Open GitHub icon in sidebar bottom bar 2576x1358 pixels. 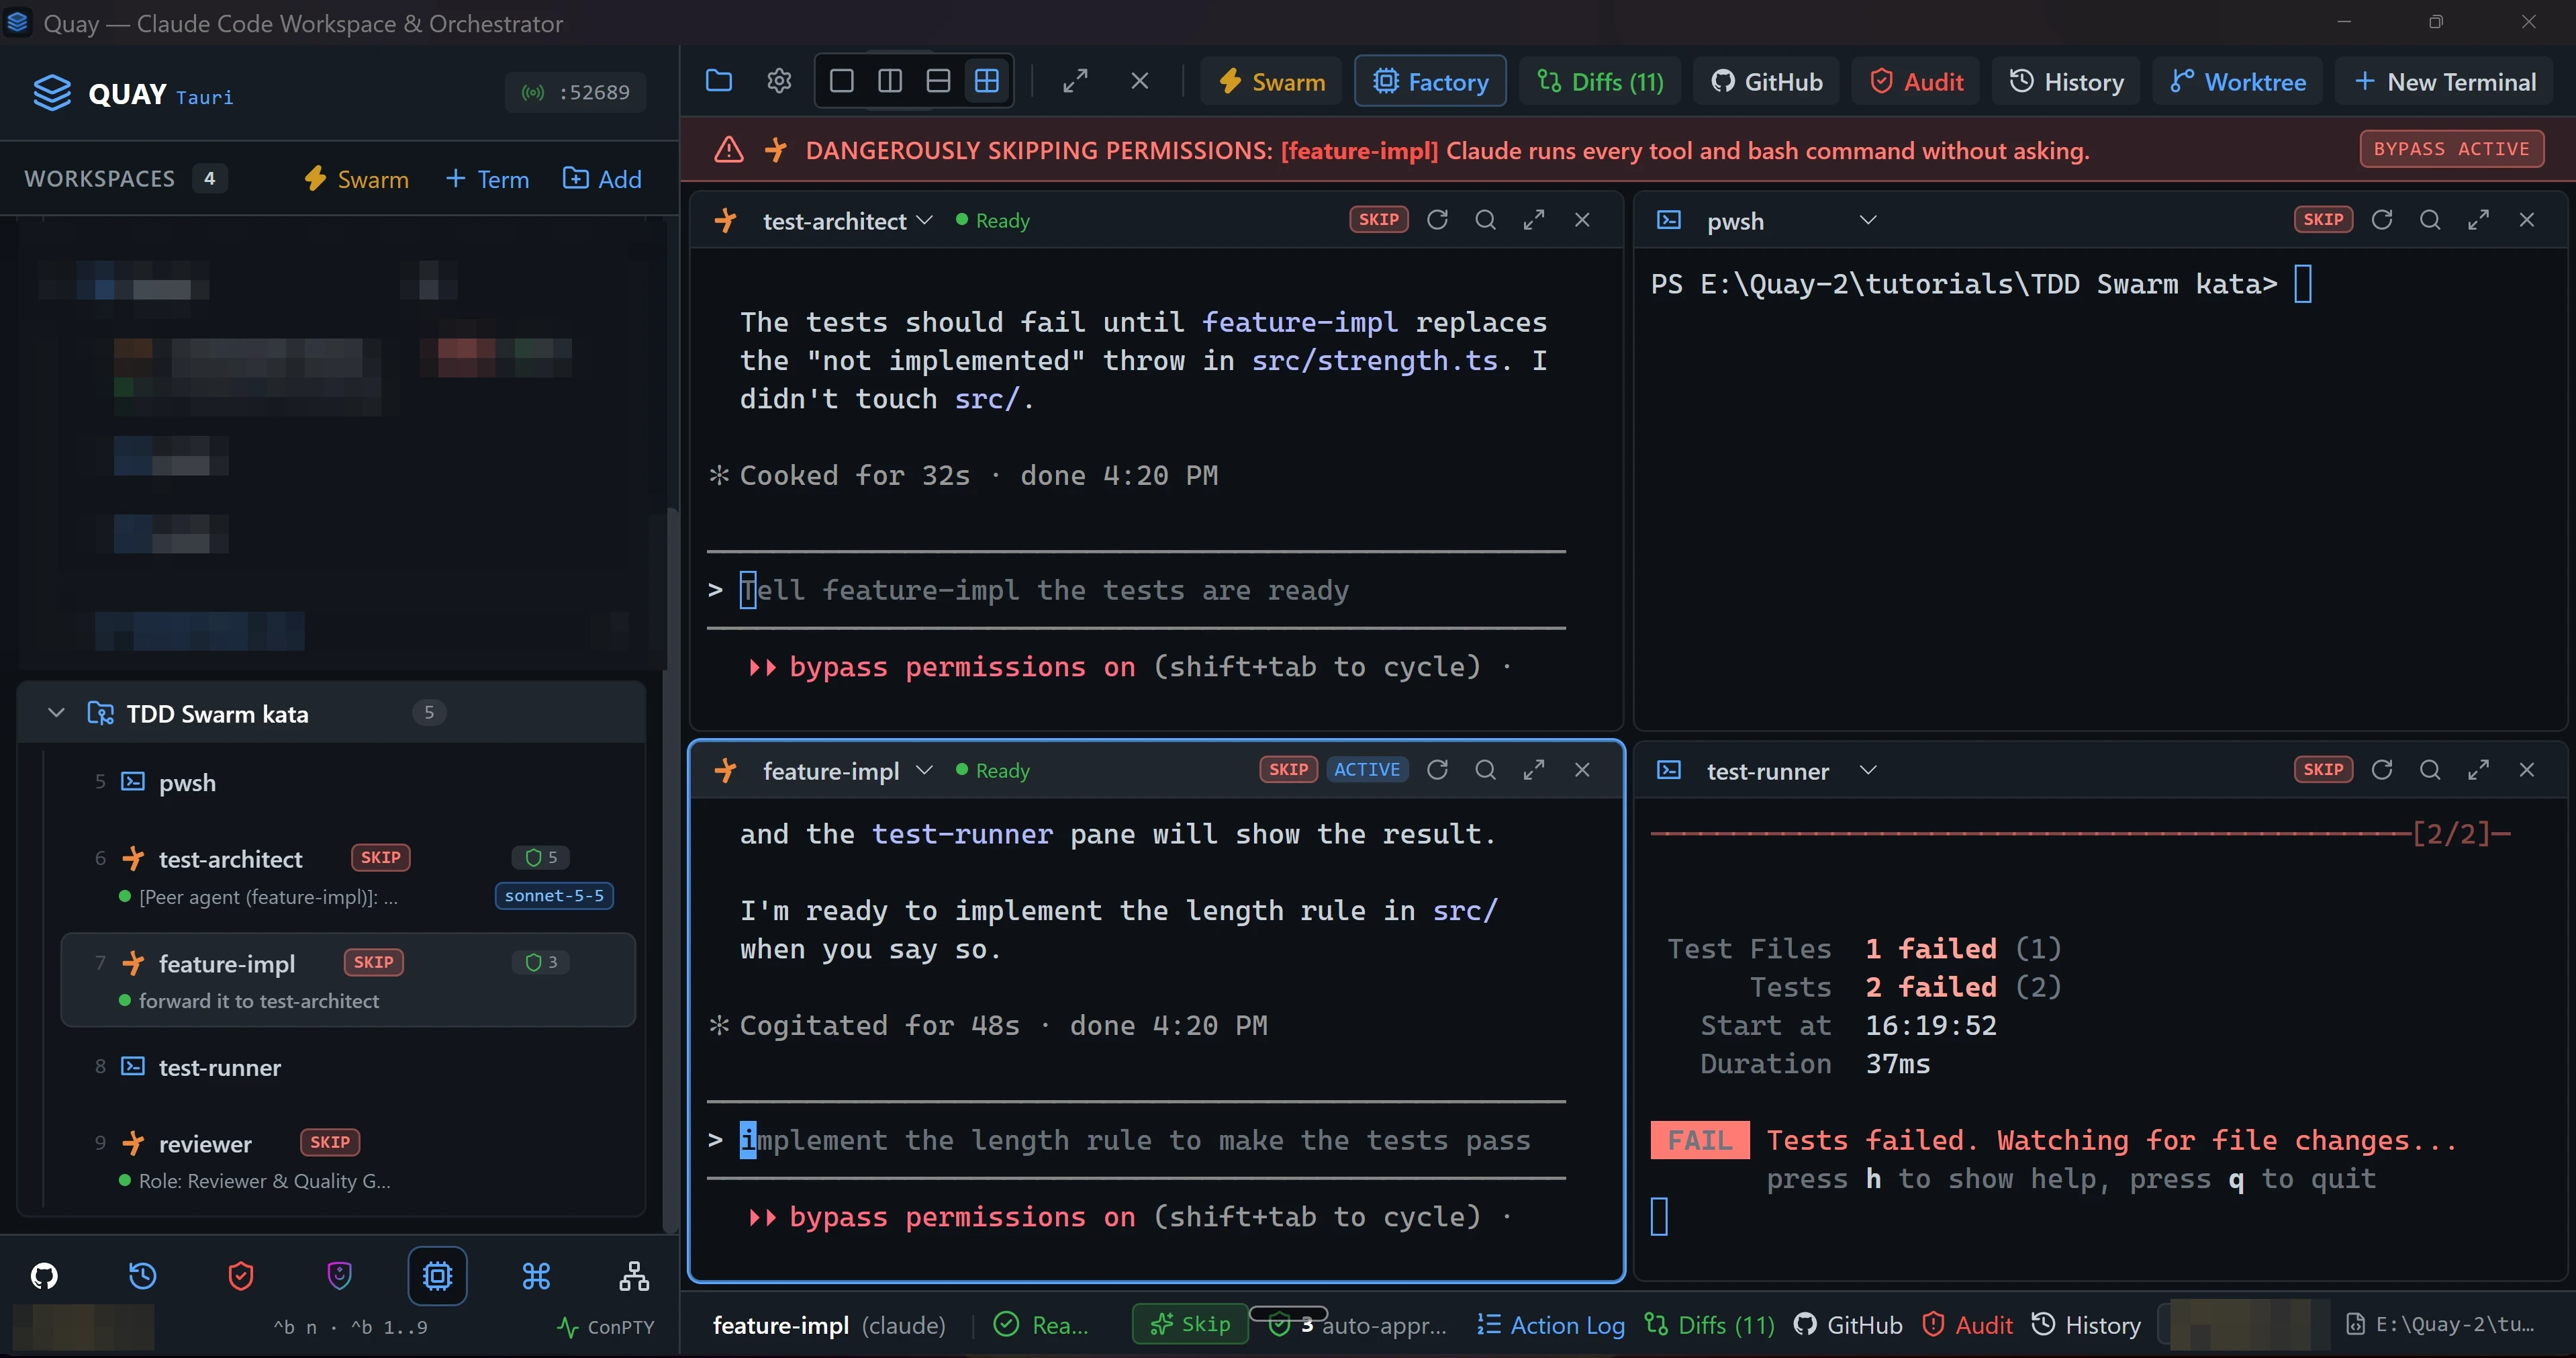pos(44,1275)
